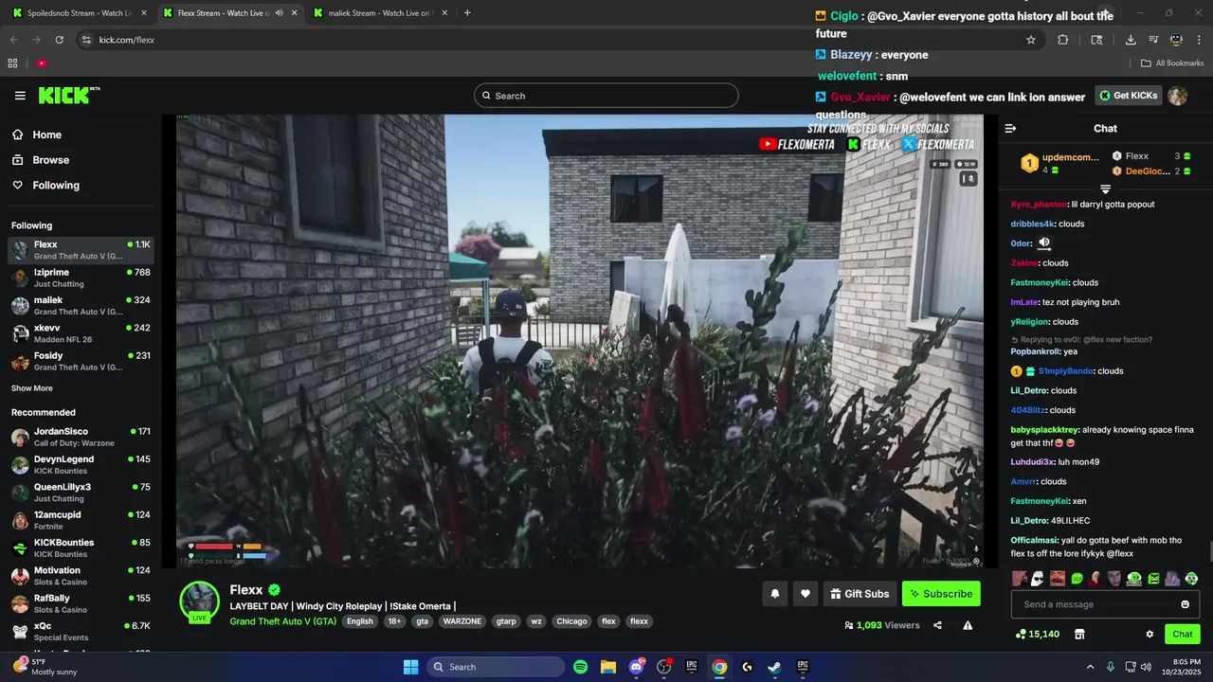Open emote picker smiley icon
This screenshot has width=1213, height=682.
click(1185, 604)
